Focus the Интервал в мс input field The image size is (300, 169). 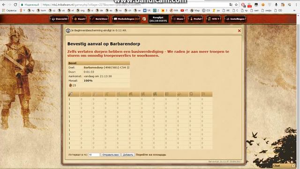pyautogui.click(x=94, y=154)
